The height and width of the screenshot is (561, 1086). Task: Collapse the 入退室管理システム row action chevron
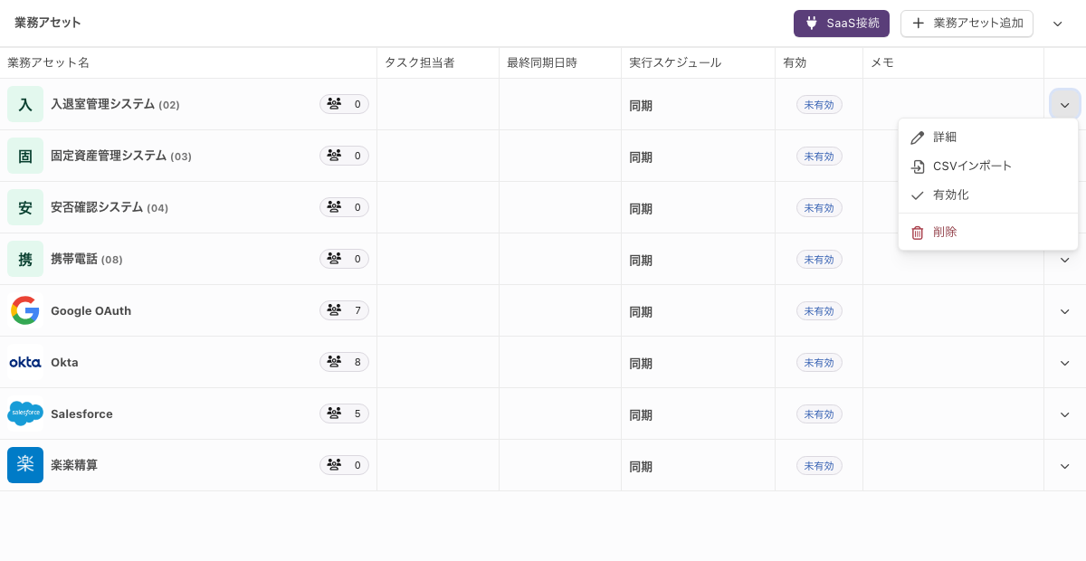pos(1064,105)
